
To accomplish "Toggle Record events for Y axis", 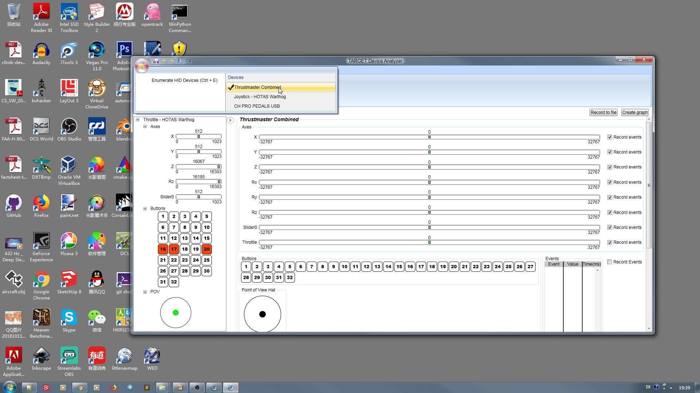I will point(610,152).
